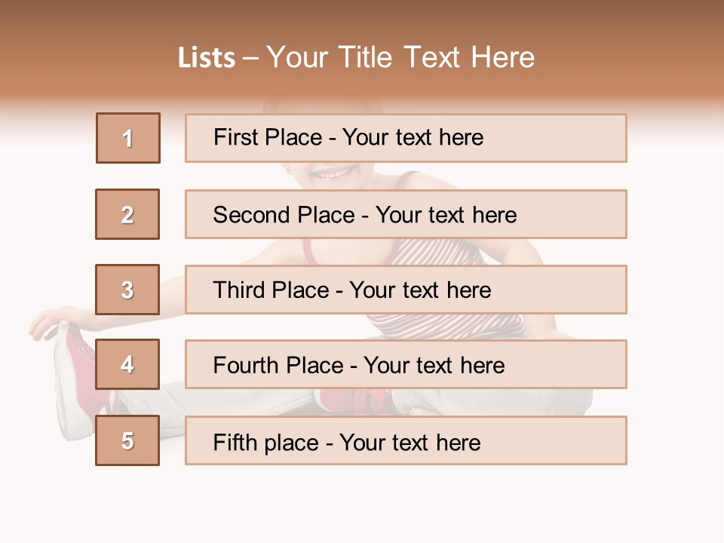Click the number 3 box

pos(127,290)
